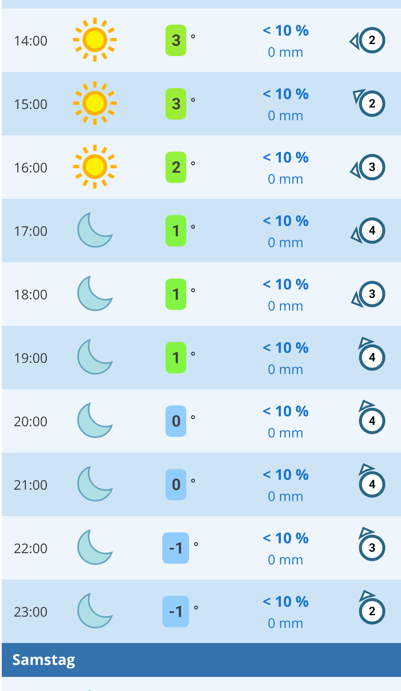Tap the -1° temperature badge at 22:00

[176, 548]
